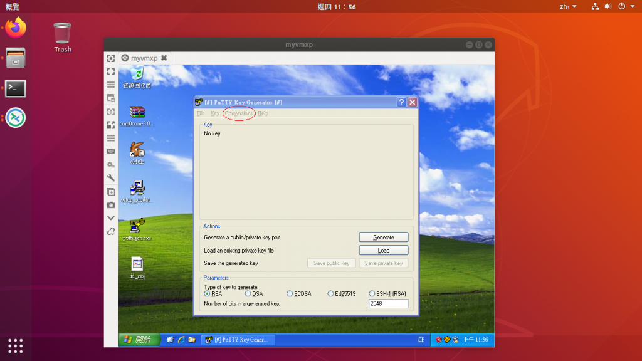Open the Key menu in PuTTYgen
The image size is (642, 361).
(214, 113)
